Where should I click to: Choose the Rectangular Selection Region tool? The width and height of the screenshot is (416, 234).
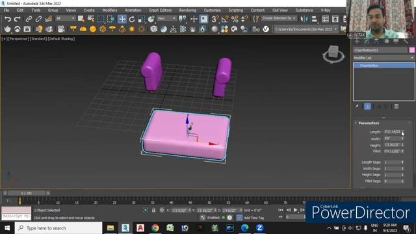tap(101, 19)
